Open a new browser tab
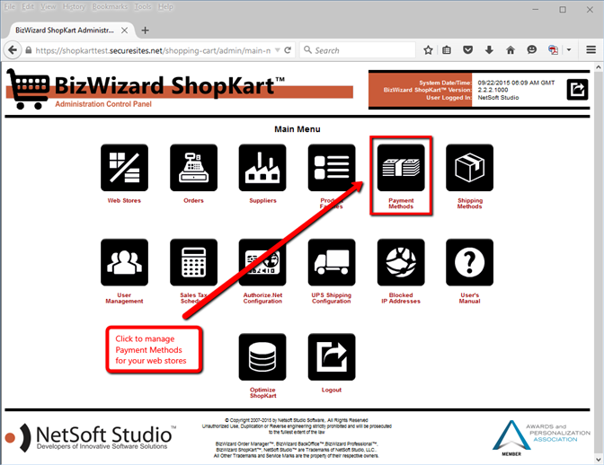The width and height of the screenshot is (604, 465). click(x=146, y=31)
